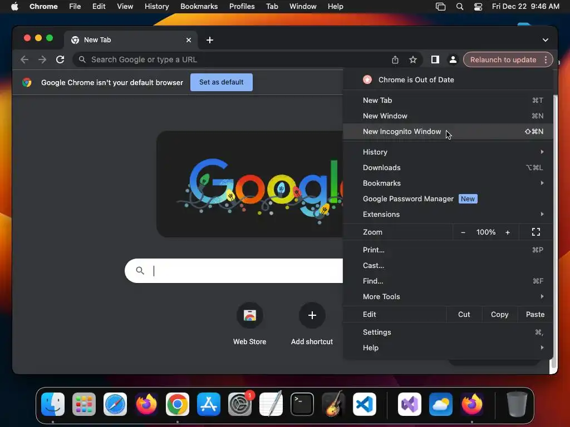Screen dimensions: 570x427
Task: Open the Profiles menu bar item
Action: tap(242, 7)
